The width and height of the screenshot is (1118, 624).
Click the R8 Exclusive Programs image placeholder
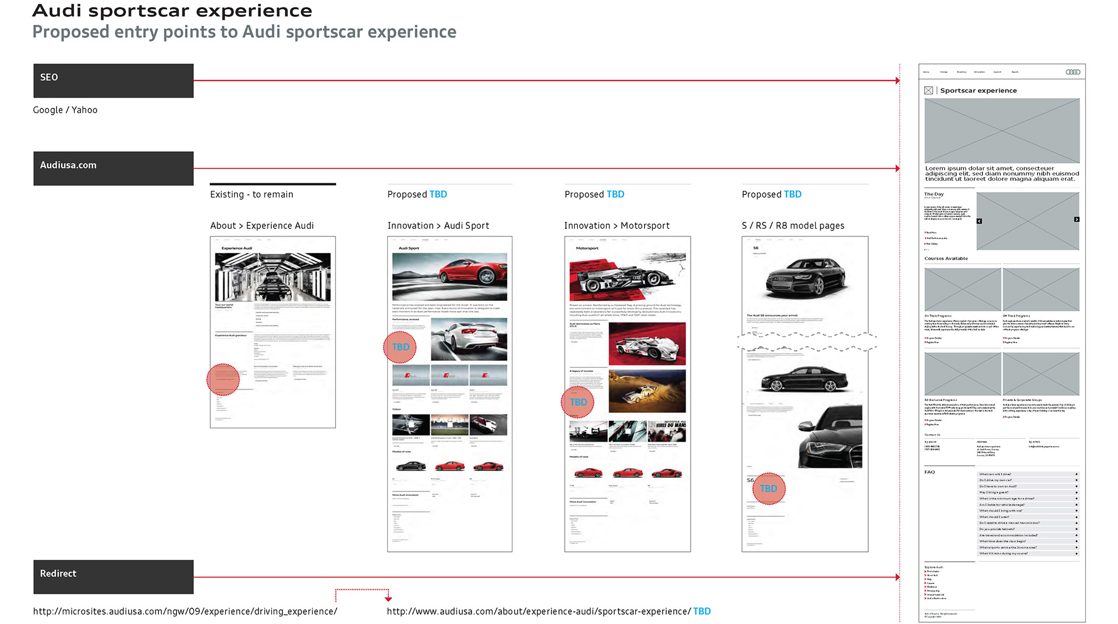pyautogui.click(x=963, y=374)
